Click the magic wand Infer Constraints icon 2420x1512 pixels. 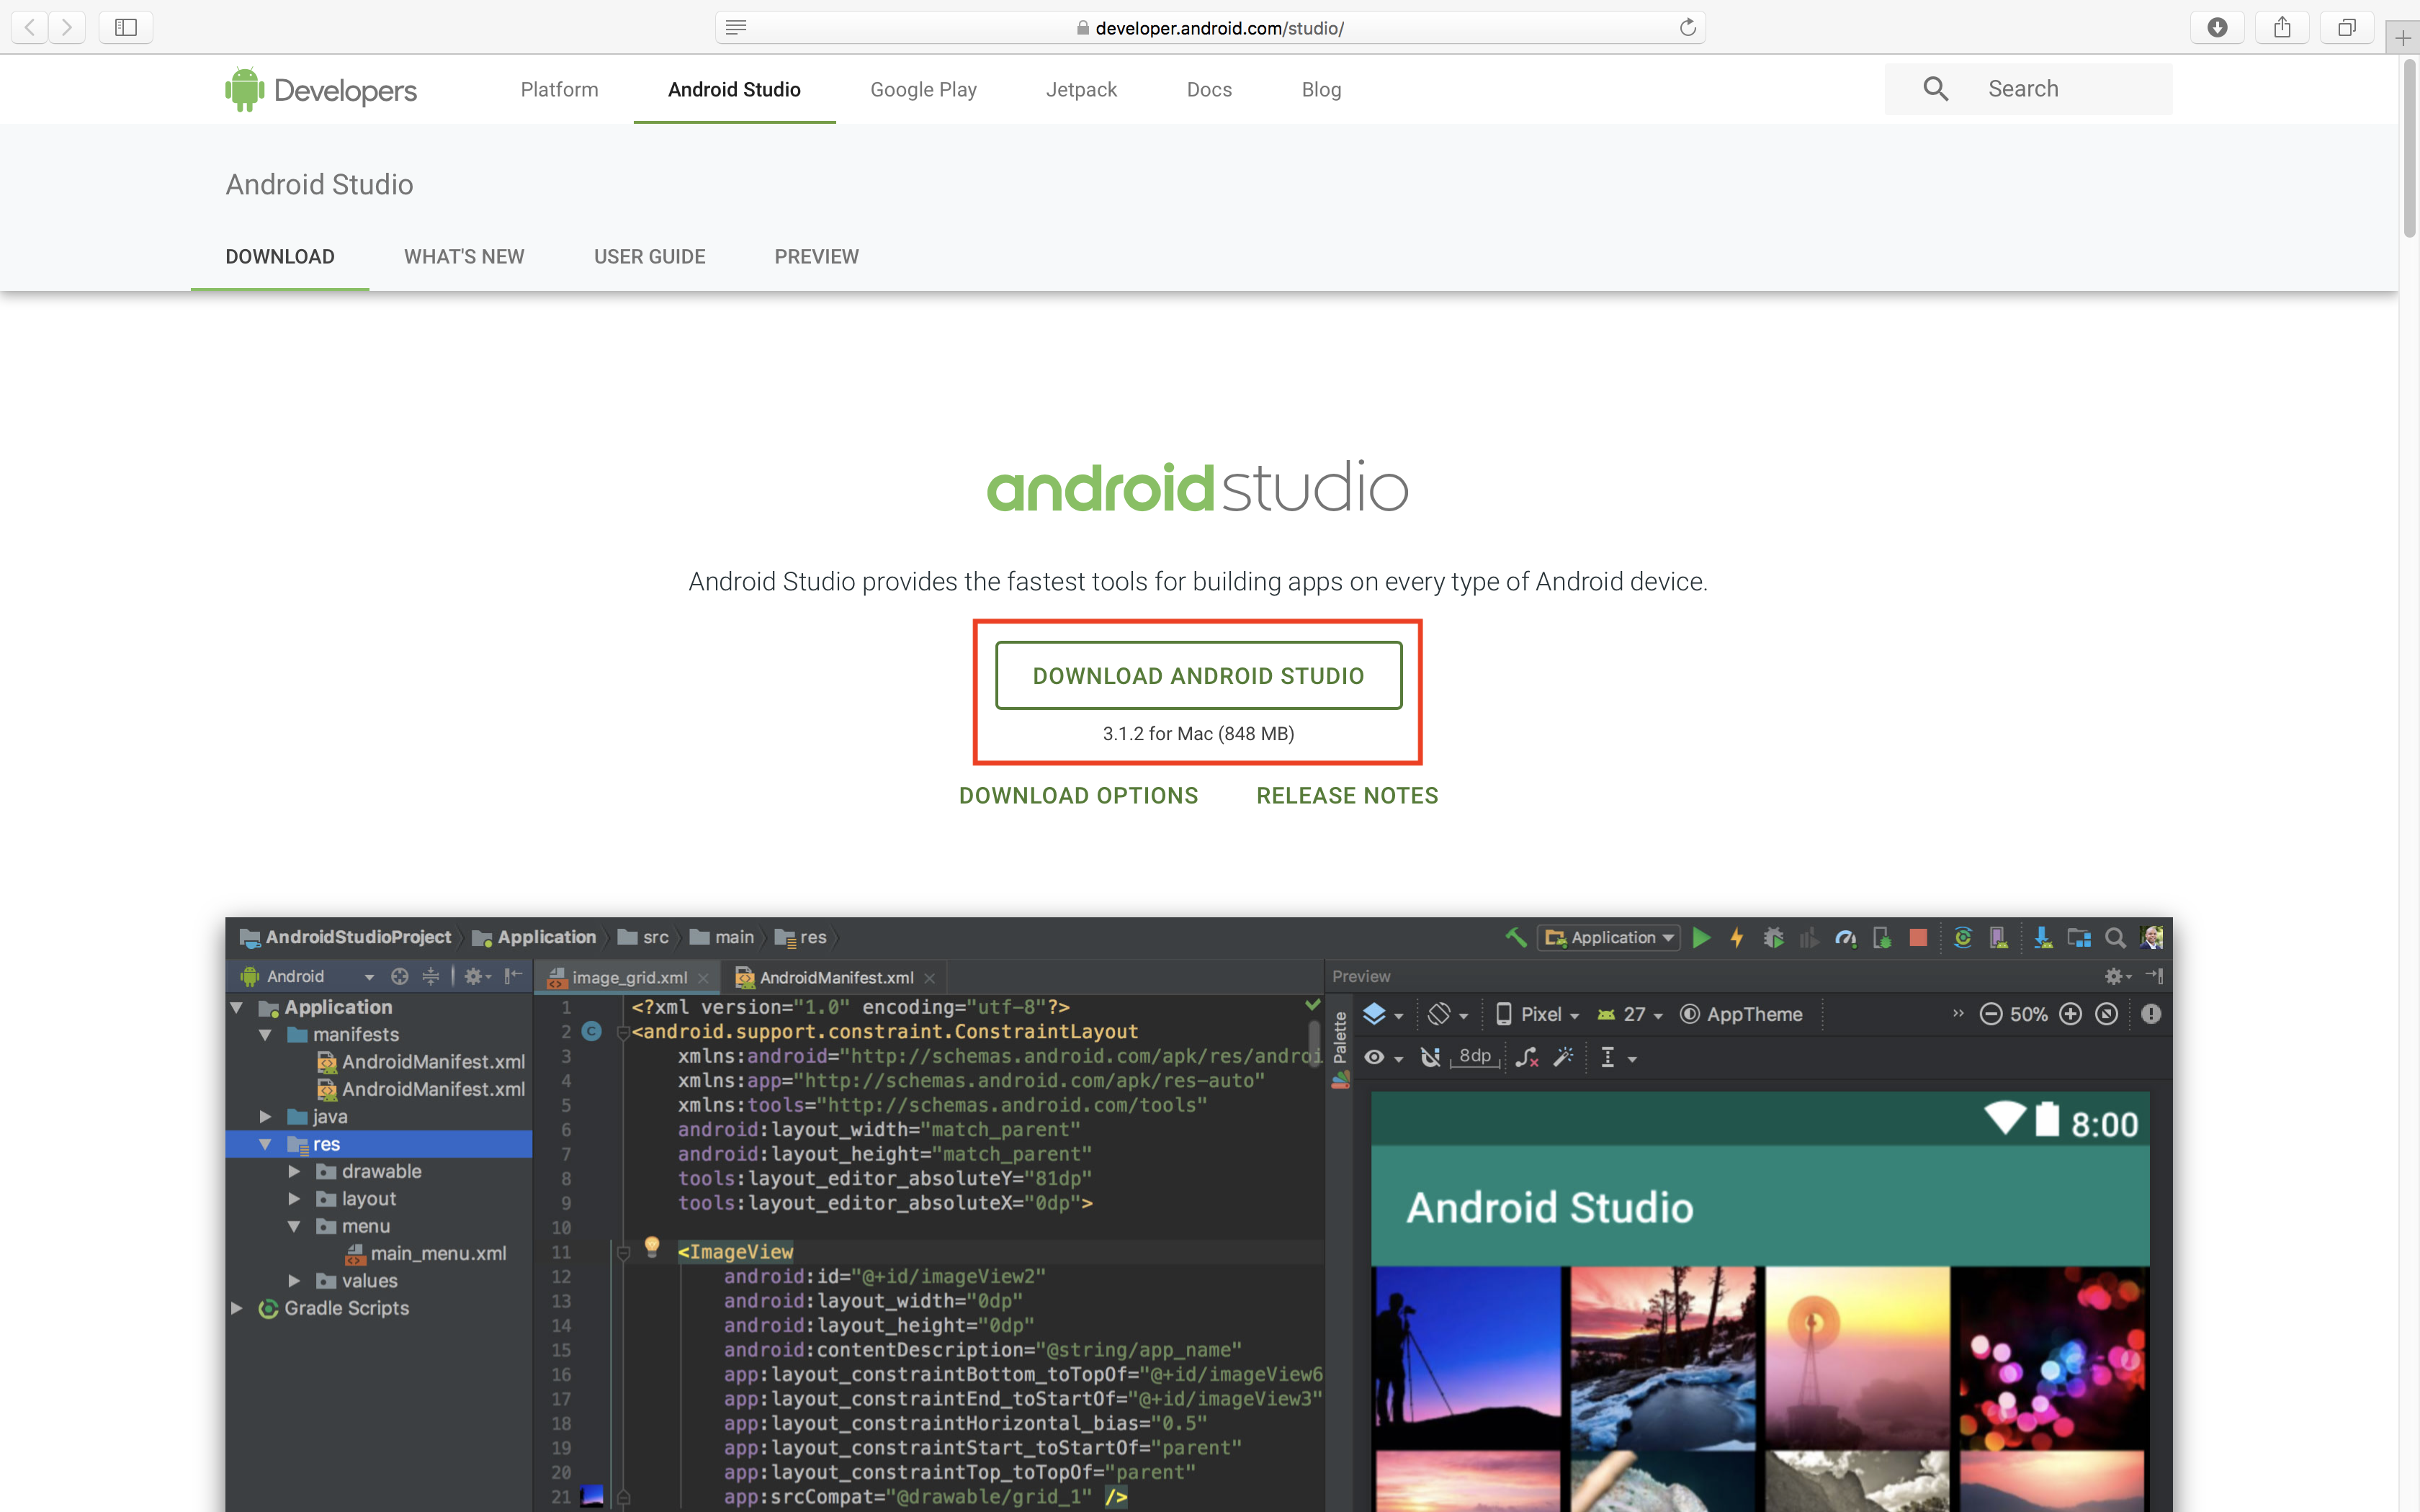(x=1563, y=1058)
